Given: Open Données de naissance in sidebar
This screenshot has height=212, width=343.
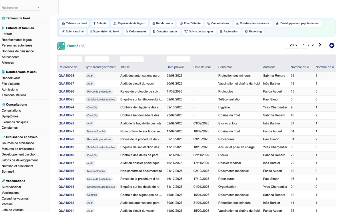Looking at the screenshot, I should tap(18, 51).
